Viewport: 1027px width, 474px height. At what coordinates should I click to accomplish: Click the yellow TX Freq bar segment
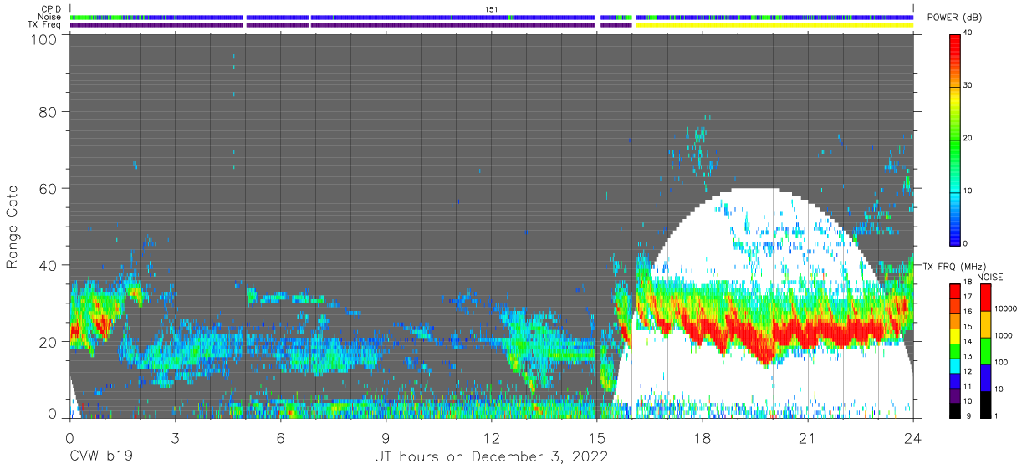pyautogui.click(x=774, y=25)
